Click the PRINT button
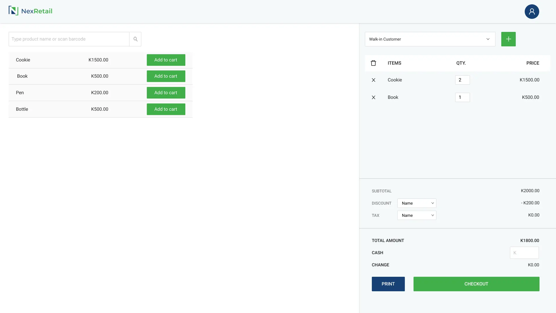This screenshot has width=556, height=313. 388,284
